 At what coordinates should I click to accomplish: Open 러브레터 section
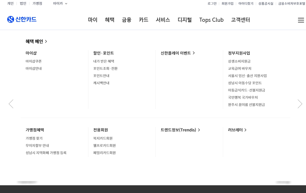point(237,130)
